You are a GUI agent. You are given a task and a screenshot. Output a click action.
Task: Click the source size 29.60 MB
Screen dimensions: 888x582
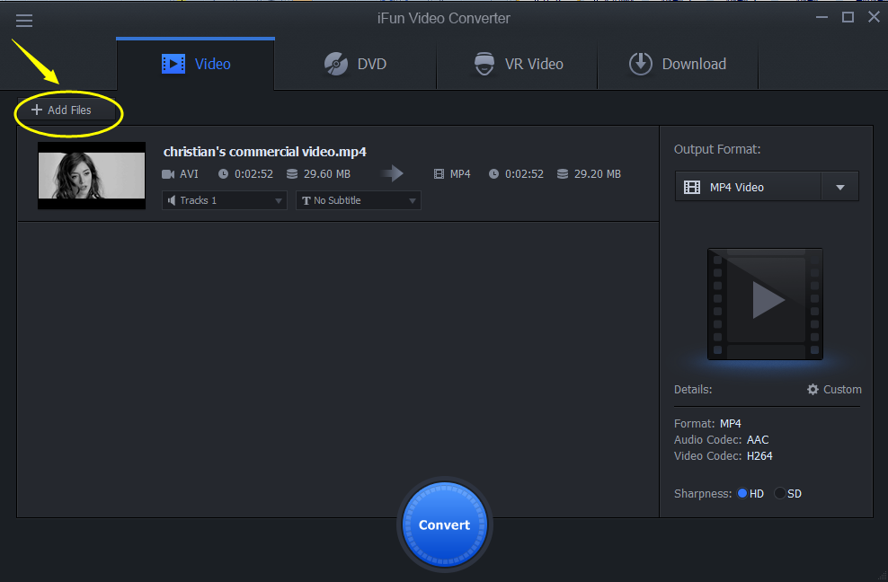(327, 174)
